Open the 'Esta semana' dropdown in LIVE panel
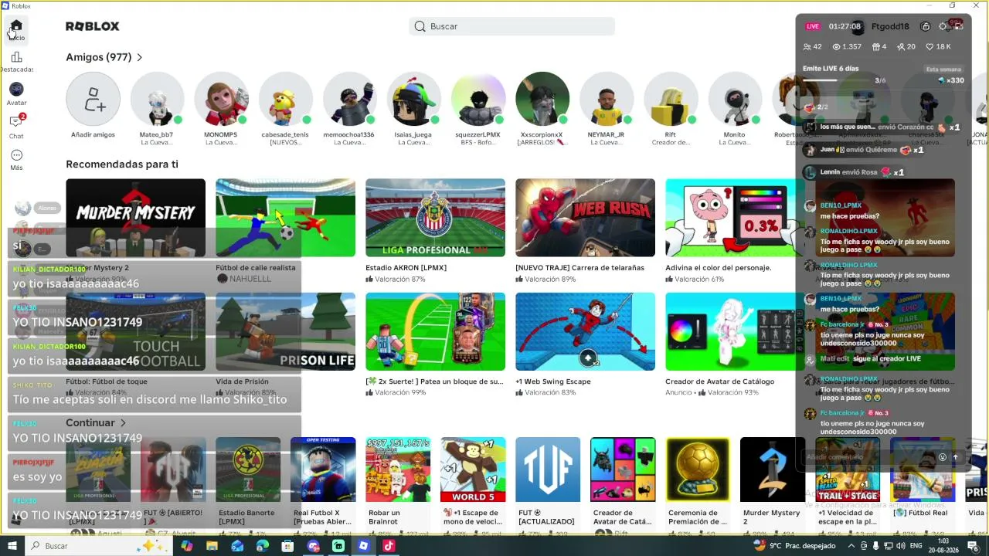This screenshot has height=556, width=989. tap(943, 69)
